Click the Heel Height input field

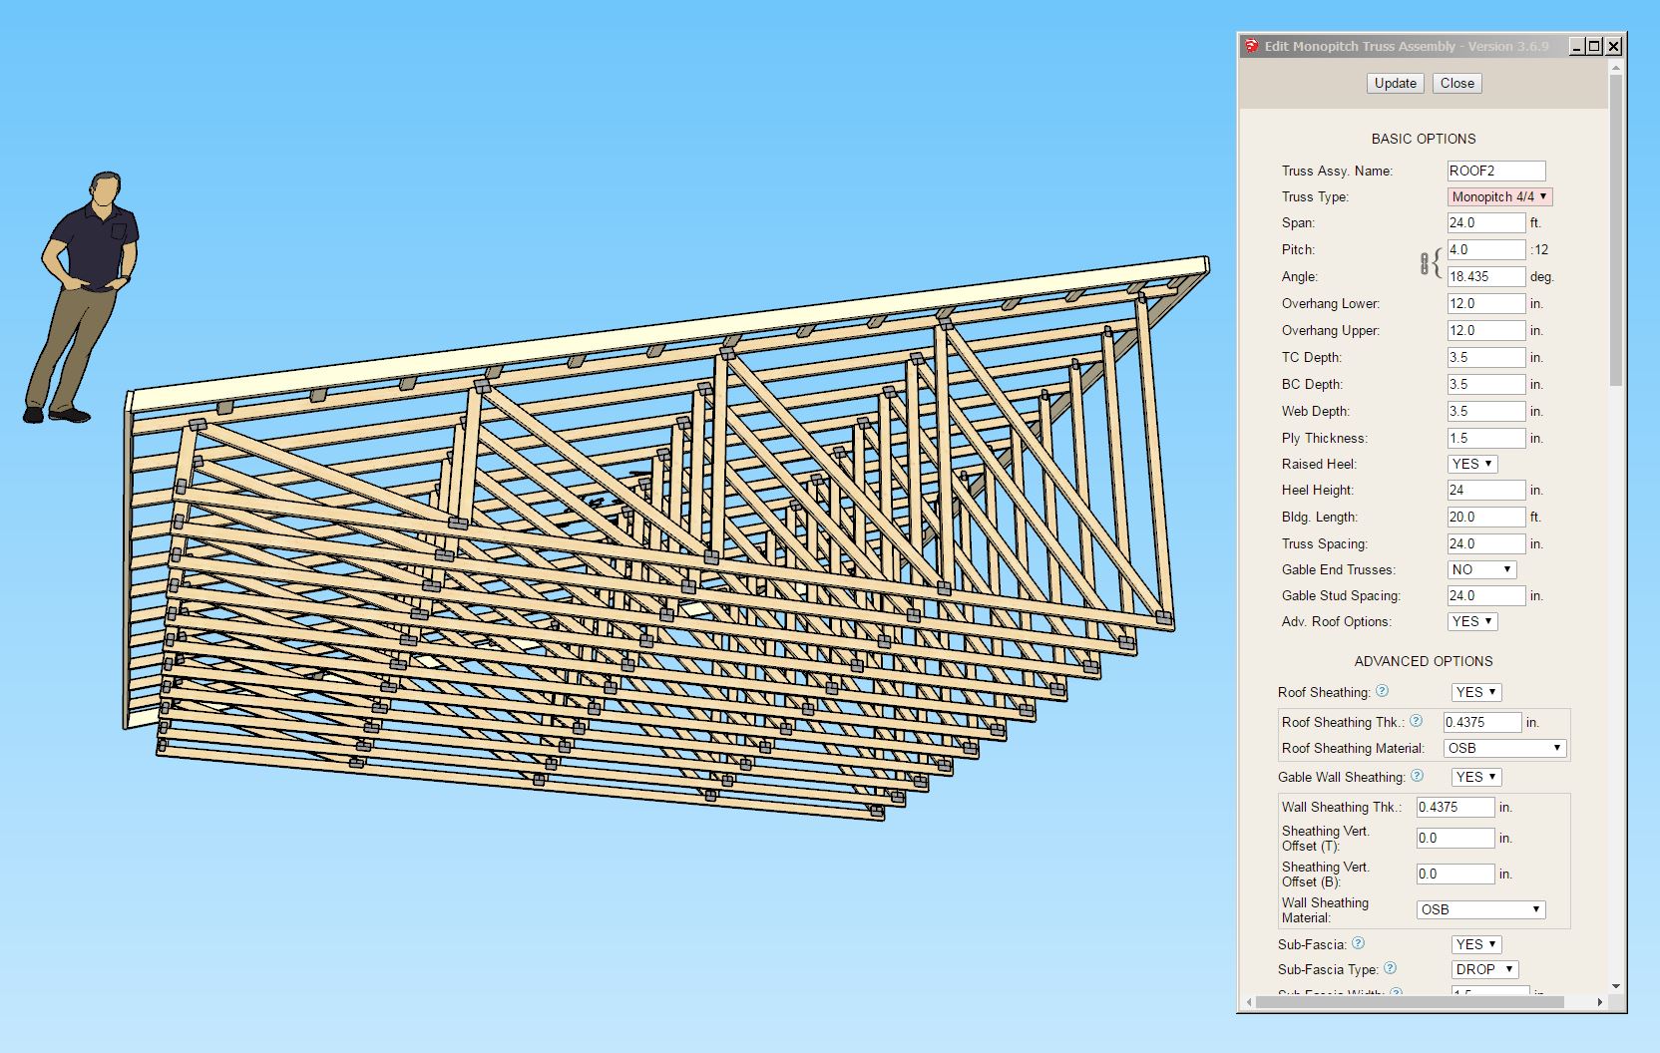click(x=1486, y=490)
